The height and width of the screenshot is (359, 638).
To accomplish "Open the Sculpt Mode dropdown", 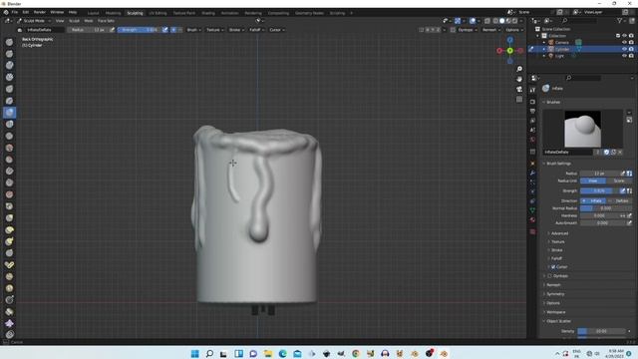I will point(34,21).
